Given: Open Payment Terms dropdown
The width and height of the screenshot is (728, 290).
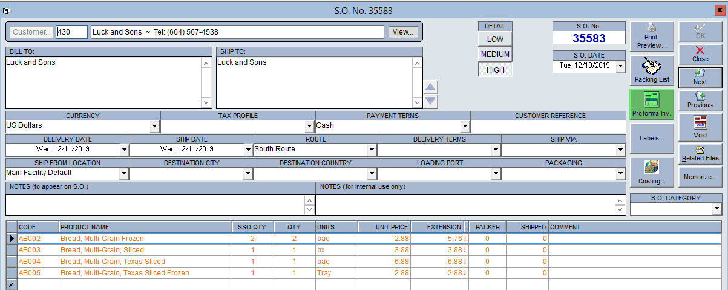Looking at the screenshot, I should [465, 126].
